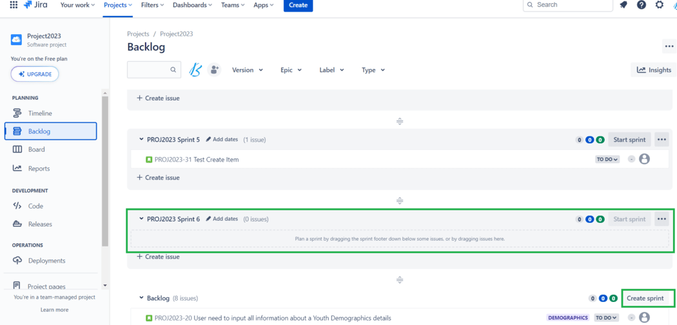Open the Dashboards dropdown menu

pyautogui.click(x=193, y=5)
